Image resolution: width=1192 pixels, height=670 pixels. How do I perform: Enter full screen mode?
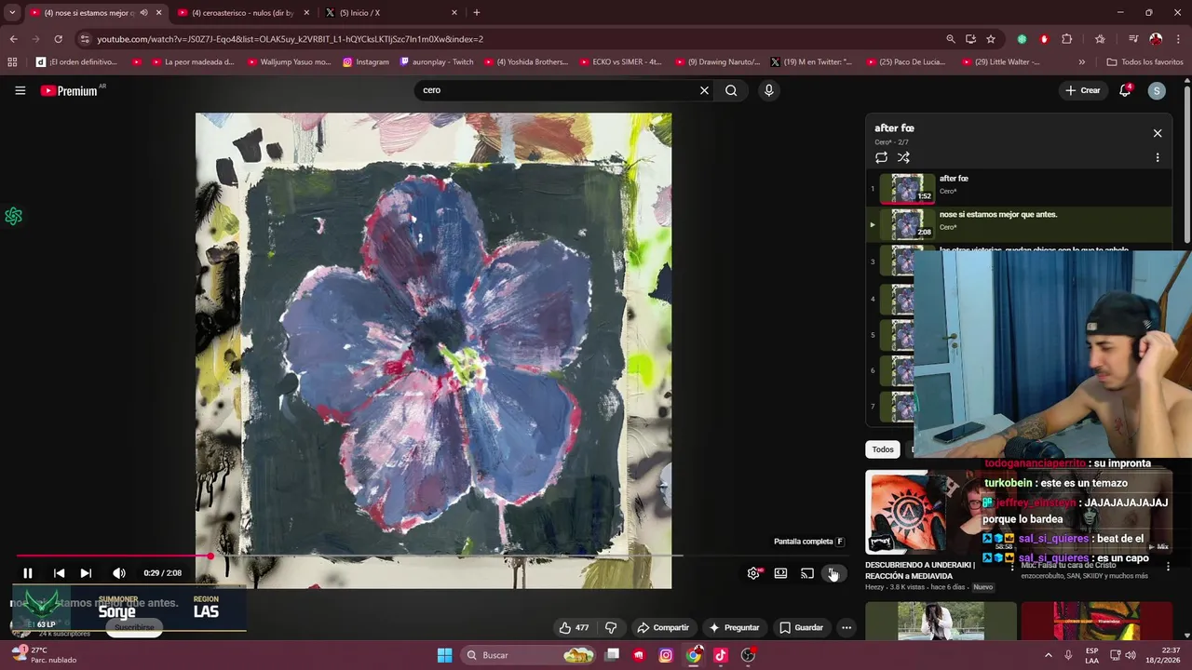pos(833,573)
